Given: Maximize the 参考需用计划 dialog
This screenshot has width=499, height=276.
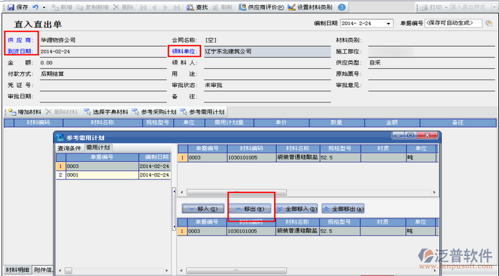Looking at the screenshot, I should [410, 135].
